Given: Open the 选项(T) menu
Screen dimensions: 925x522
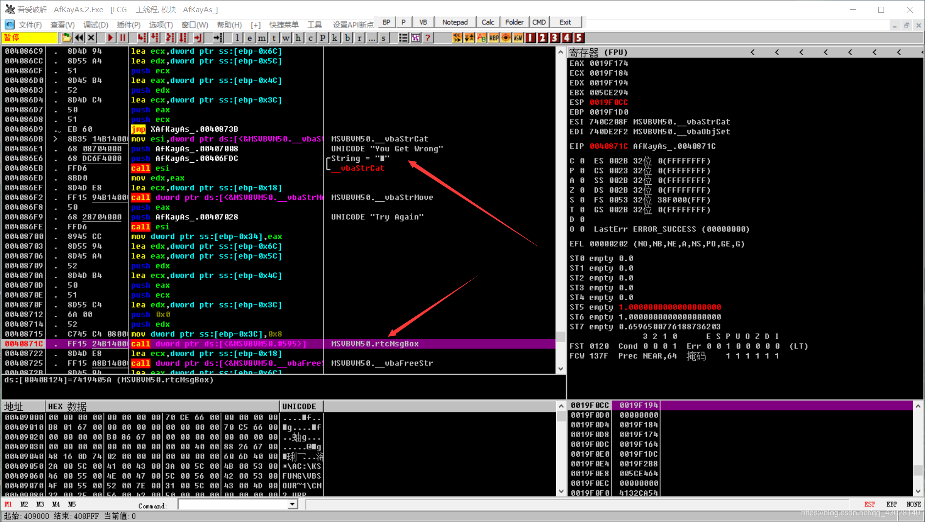Looking at the screenshot, I should [x=161, y=24].
